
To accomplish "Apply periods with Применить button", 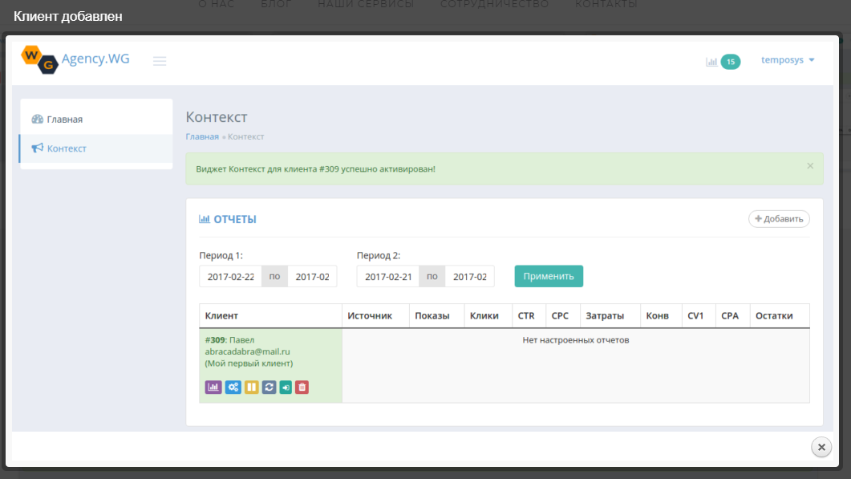I will [x=549, y=276].
